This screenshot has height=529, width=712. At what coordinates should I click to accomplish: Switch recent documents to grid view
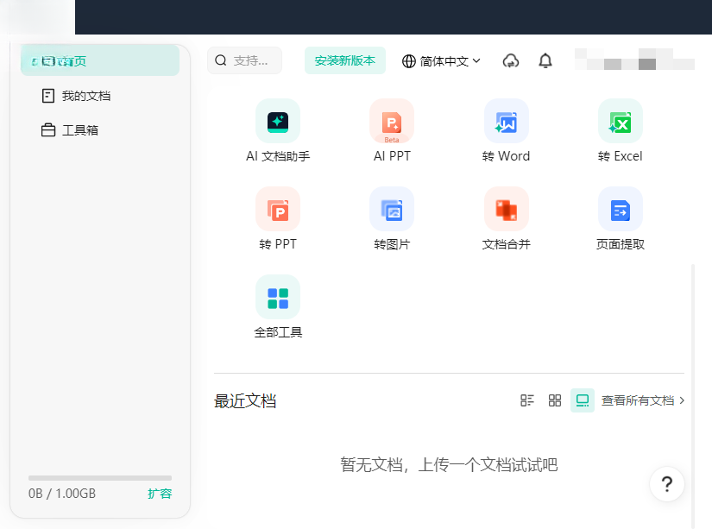coord(554,400)
